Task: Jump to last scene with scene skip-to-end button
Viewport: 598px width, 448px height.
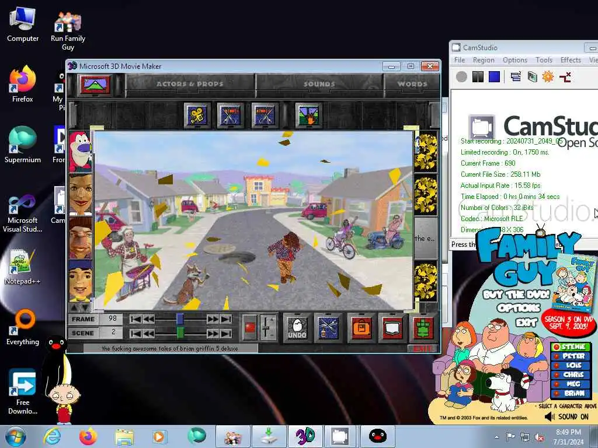Action: pos(226,334)
